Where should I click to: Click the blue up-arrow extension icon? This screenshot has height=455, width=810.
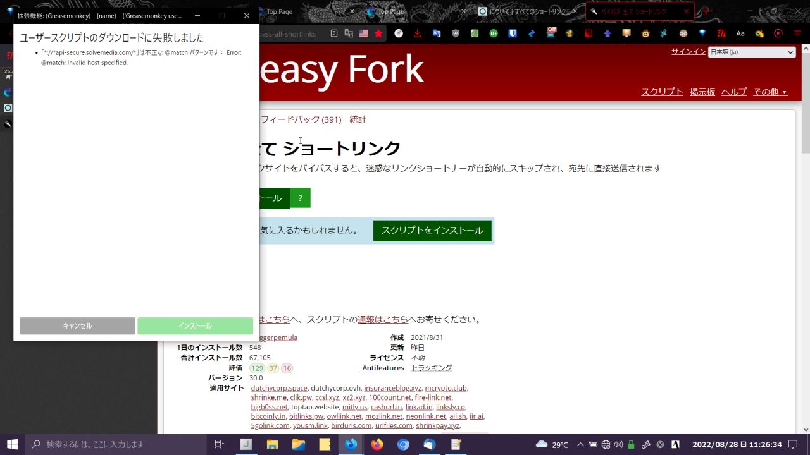[x=607, y=33]
